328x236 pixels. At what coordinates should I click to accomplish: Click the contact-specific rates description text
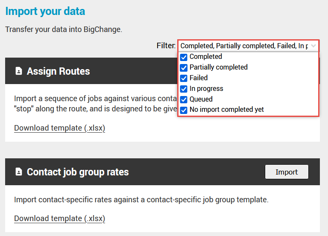pos(141,199)
